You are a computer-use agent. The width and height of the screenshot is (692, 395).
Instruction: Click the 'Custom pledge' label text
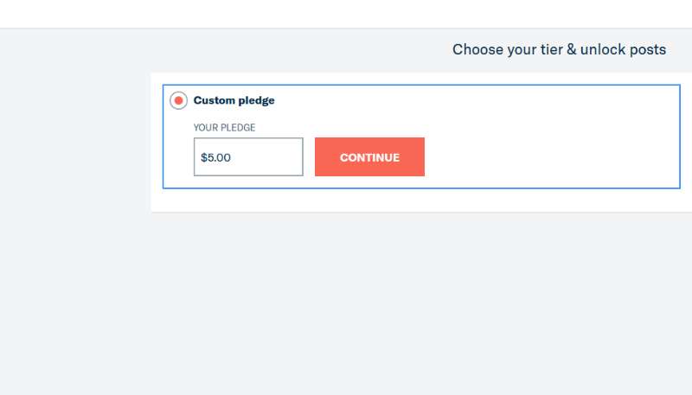234,100
